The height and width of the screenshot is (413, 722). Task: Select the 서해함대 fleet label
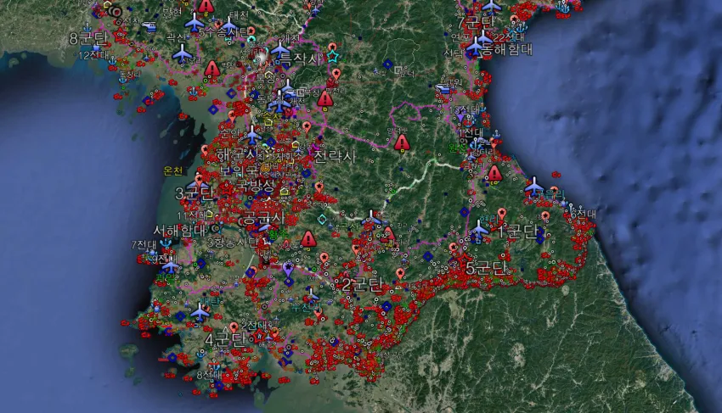(x=180, y=230)
